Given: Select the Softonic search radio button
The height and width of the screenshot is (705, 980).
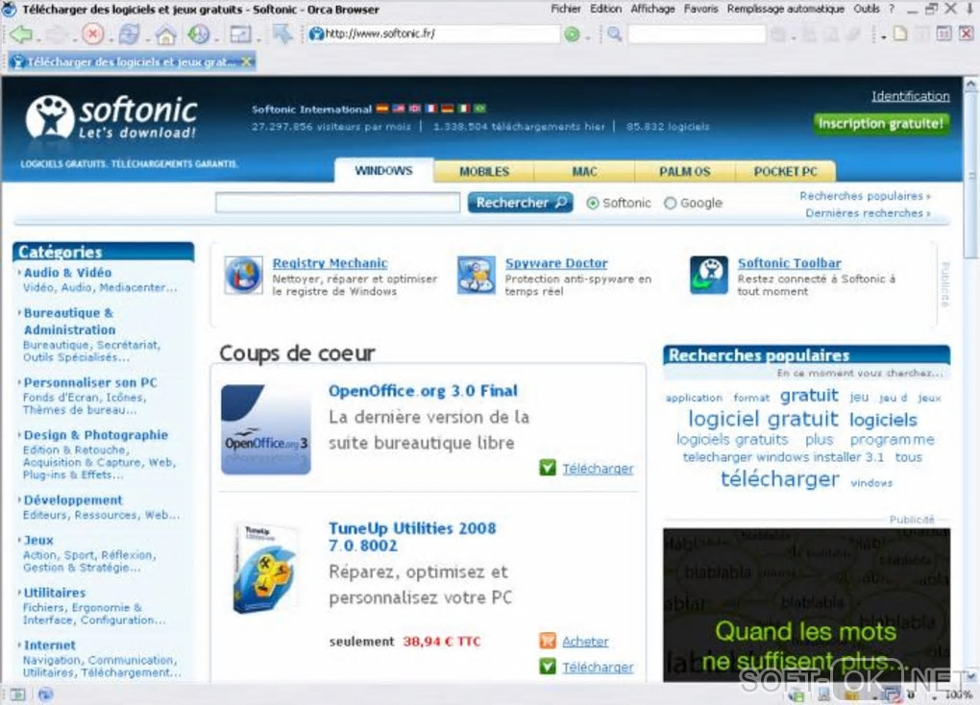Looking at the screenshot, I should pos(593,203).
